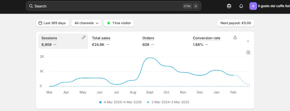This screenshot has height=111, width=290.
Task: Click the Mar axis label on chart
Action: pos(49,92)
